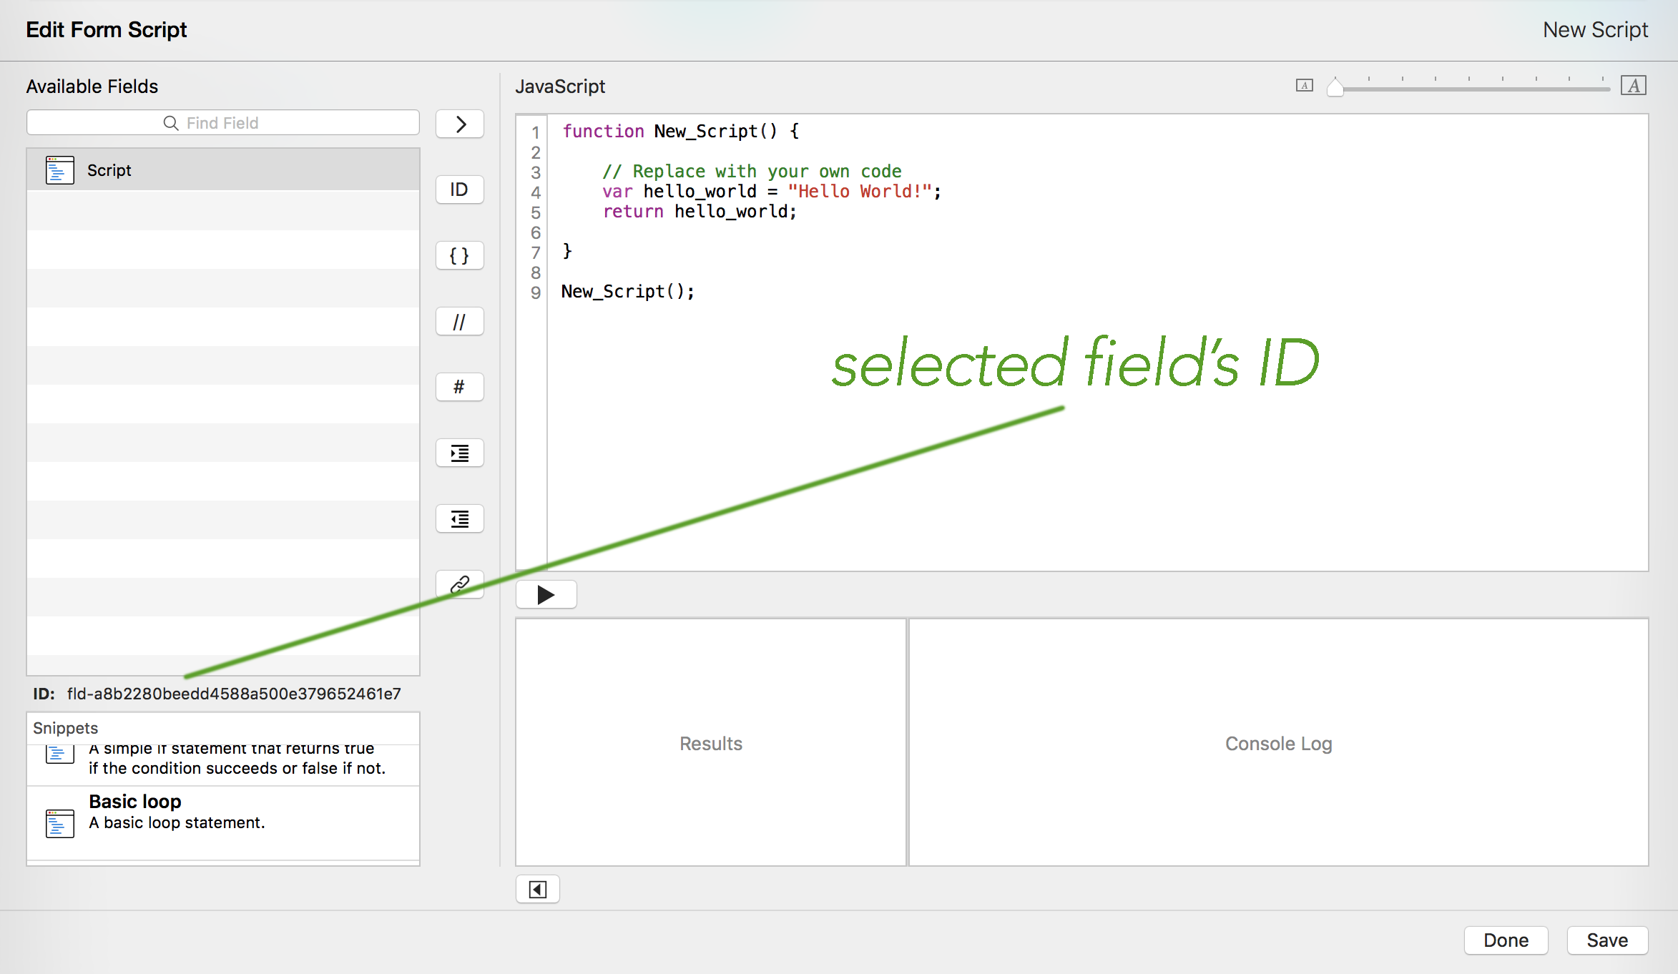
Task: Click the # hash button
Action: coord(459,387)
